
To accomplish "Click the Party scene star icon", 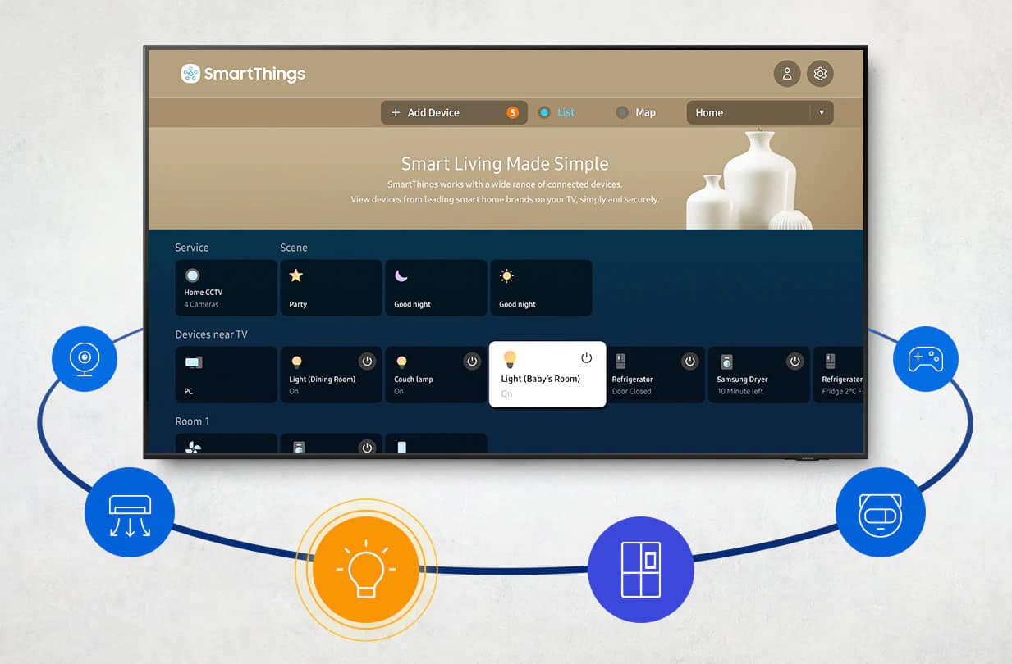I will pyautogui.click(x=296, y=275).
